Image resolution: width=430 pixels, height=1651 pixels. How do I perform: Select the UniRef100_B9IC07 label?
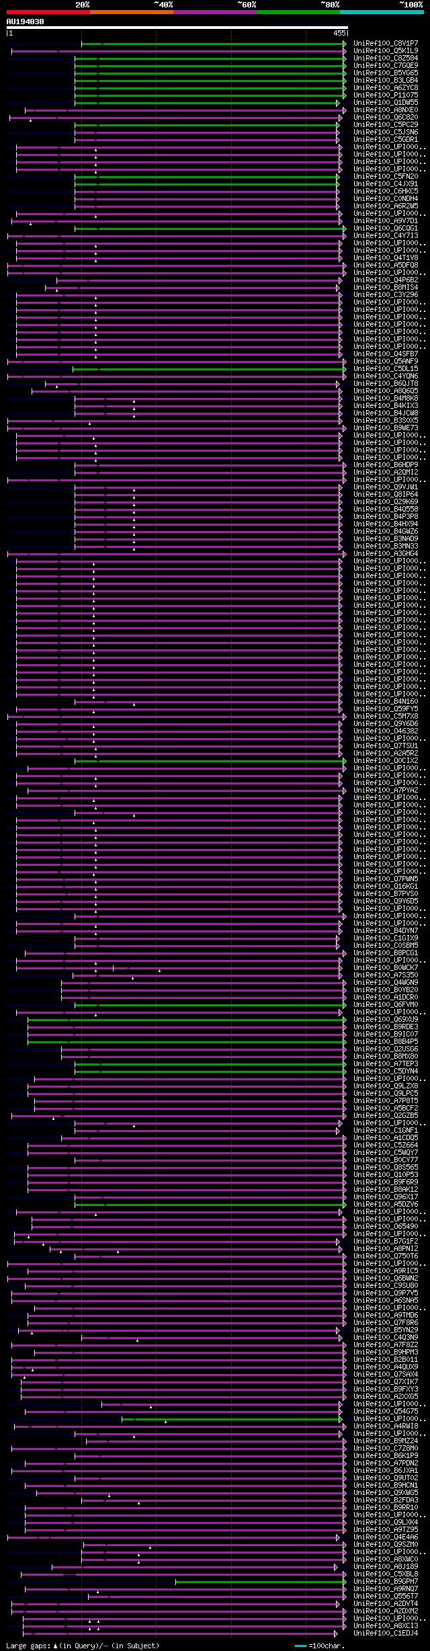386,1034
